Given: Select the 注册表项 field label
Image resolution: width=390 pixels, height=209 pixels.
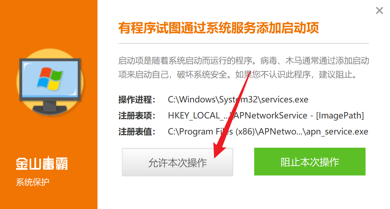Looking at the screenshot, I should coord(136,116).
